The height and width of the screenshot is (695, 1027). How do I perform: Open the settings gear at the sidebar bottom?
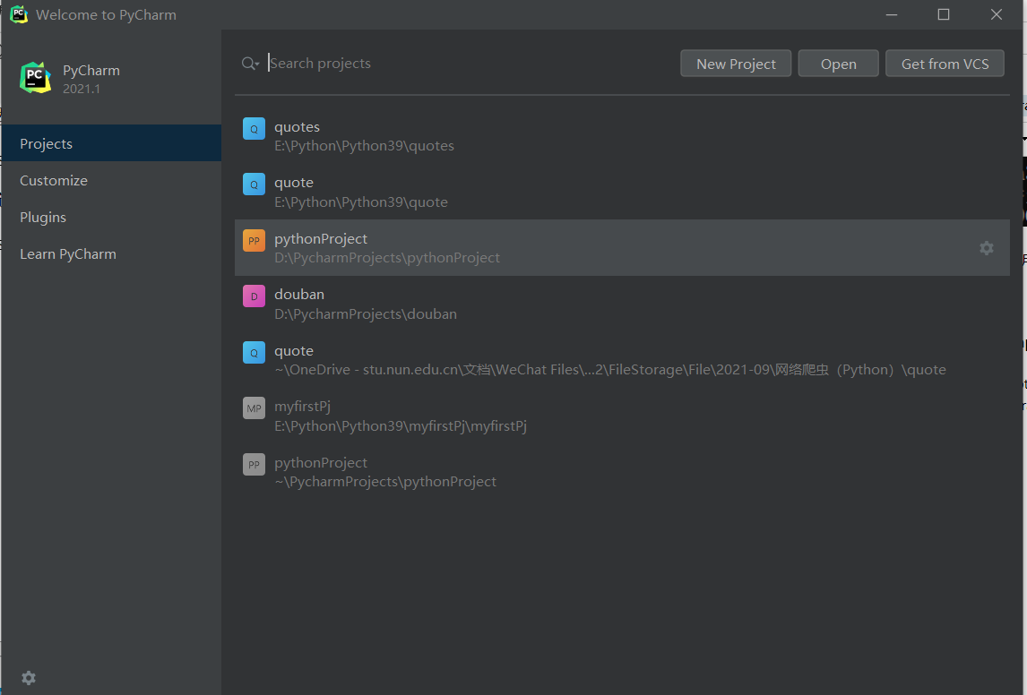coord(29,678)
